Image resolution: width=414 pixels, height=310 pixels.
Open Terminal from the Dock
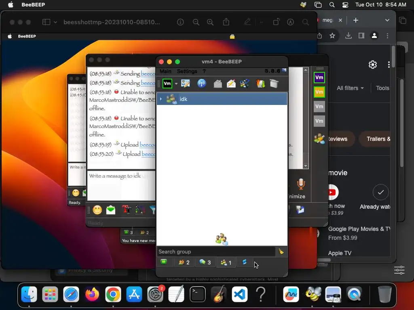point(197,294)
